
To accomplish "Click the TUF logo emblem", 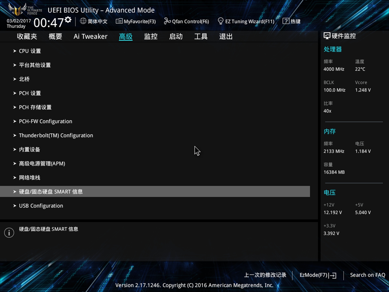I will (18, 9).
